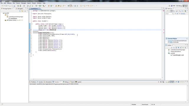This screenshot has height=106, width=189.
Task: Collapse the main method fold on line 10
Action: [32, 24]
